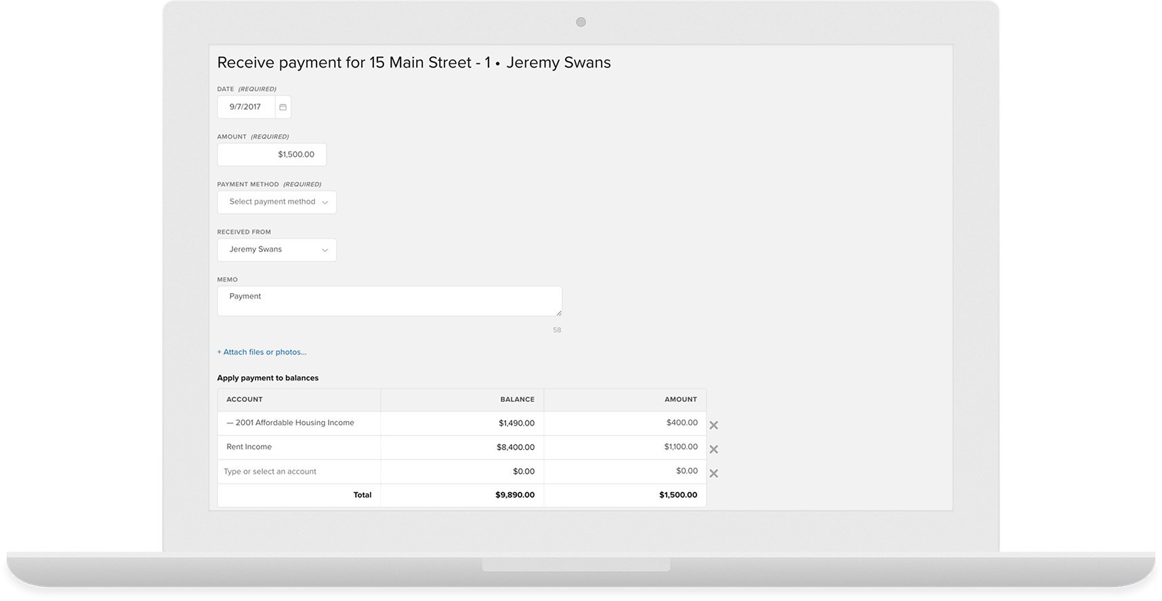Click the $8,400.00 balance cell
The width and height of the screenshot is (1162, 601).
pyautogui.click(x=462, y=447)
